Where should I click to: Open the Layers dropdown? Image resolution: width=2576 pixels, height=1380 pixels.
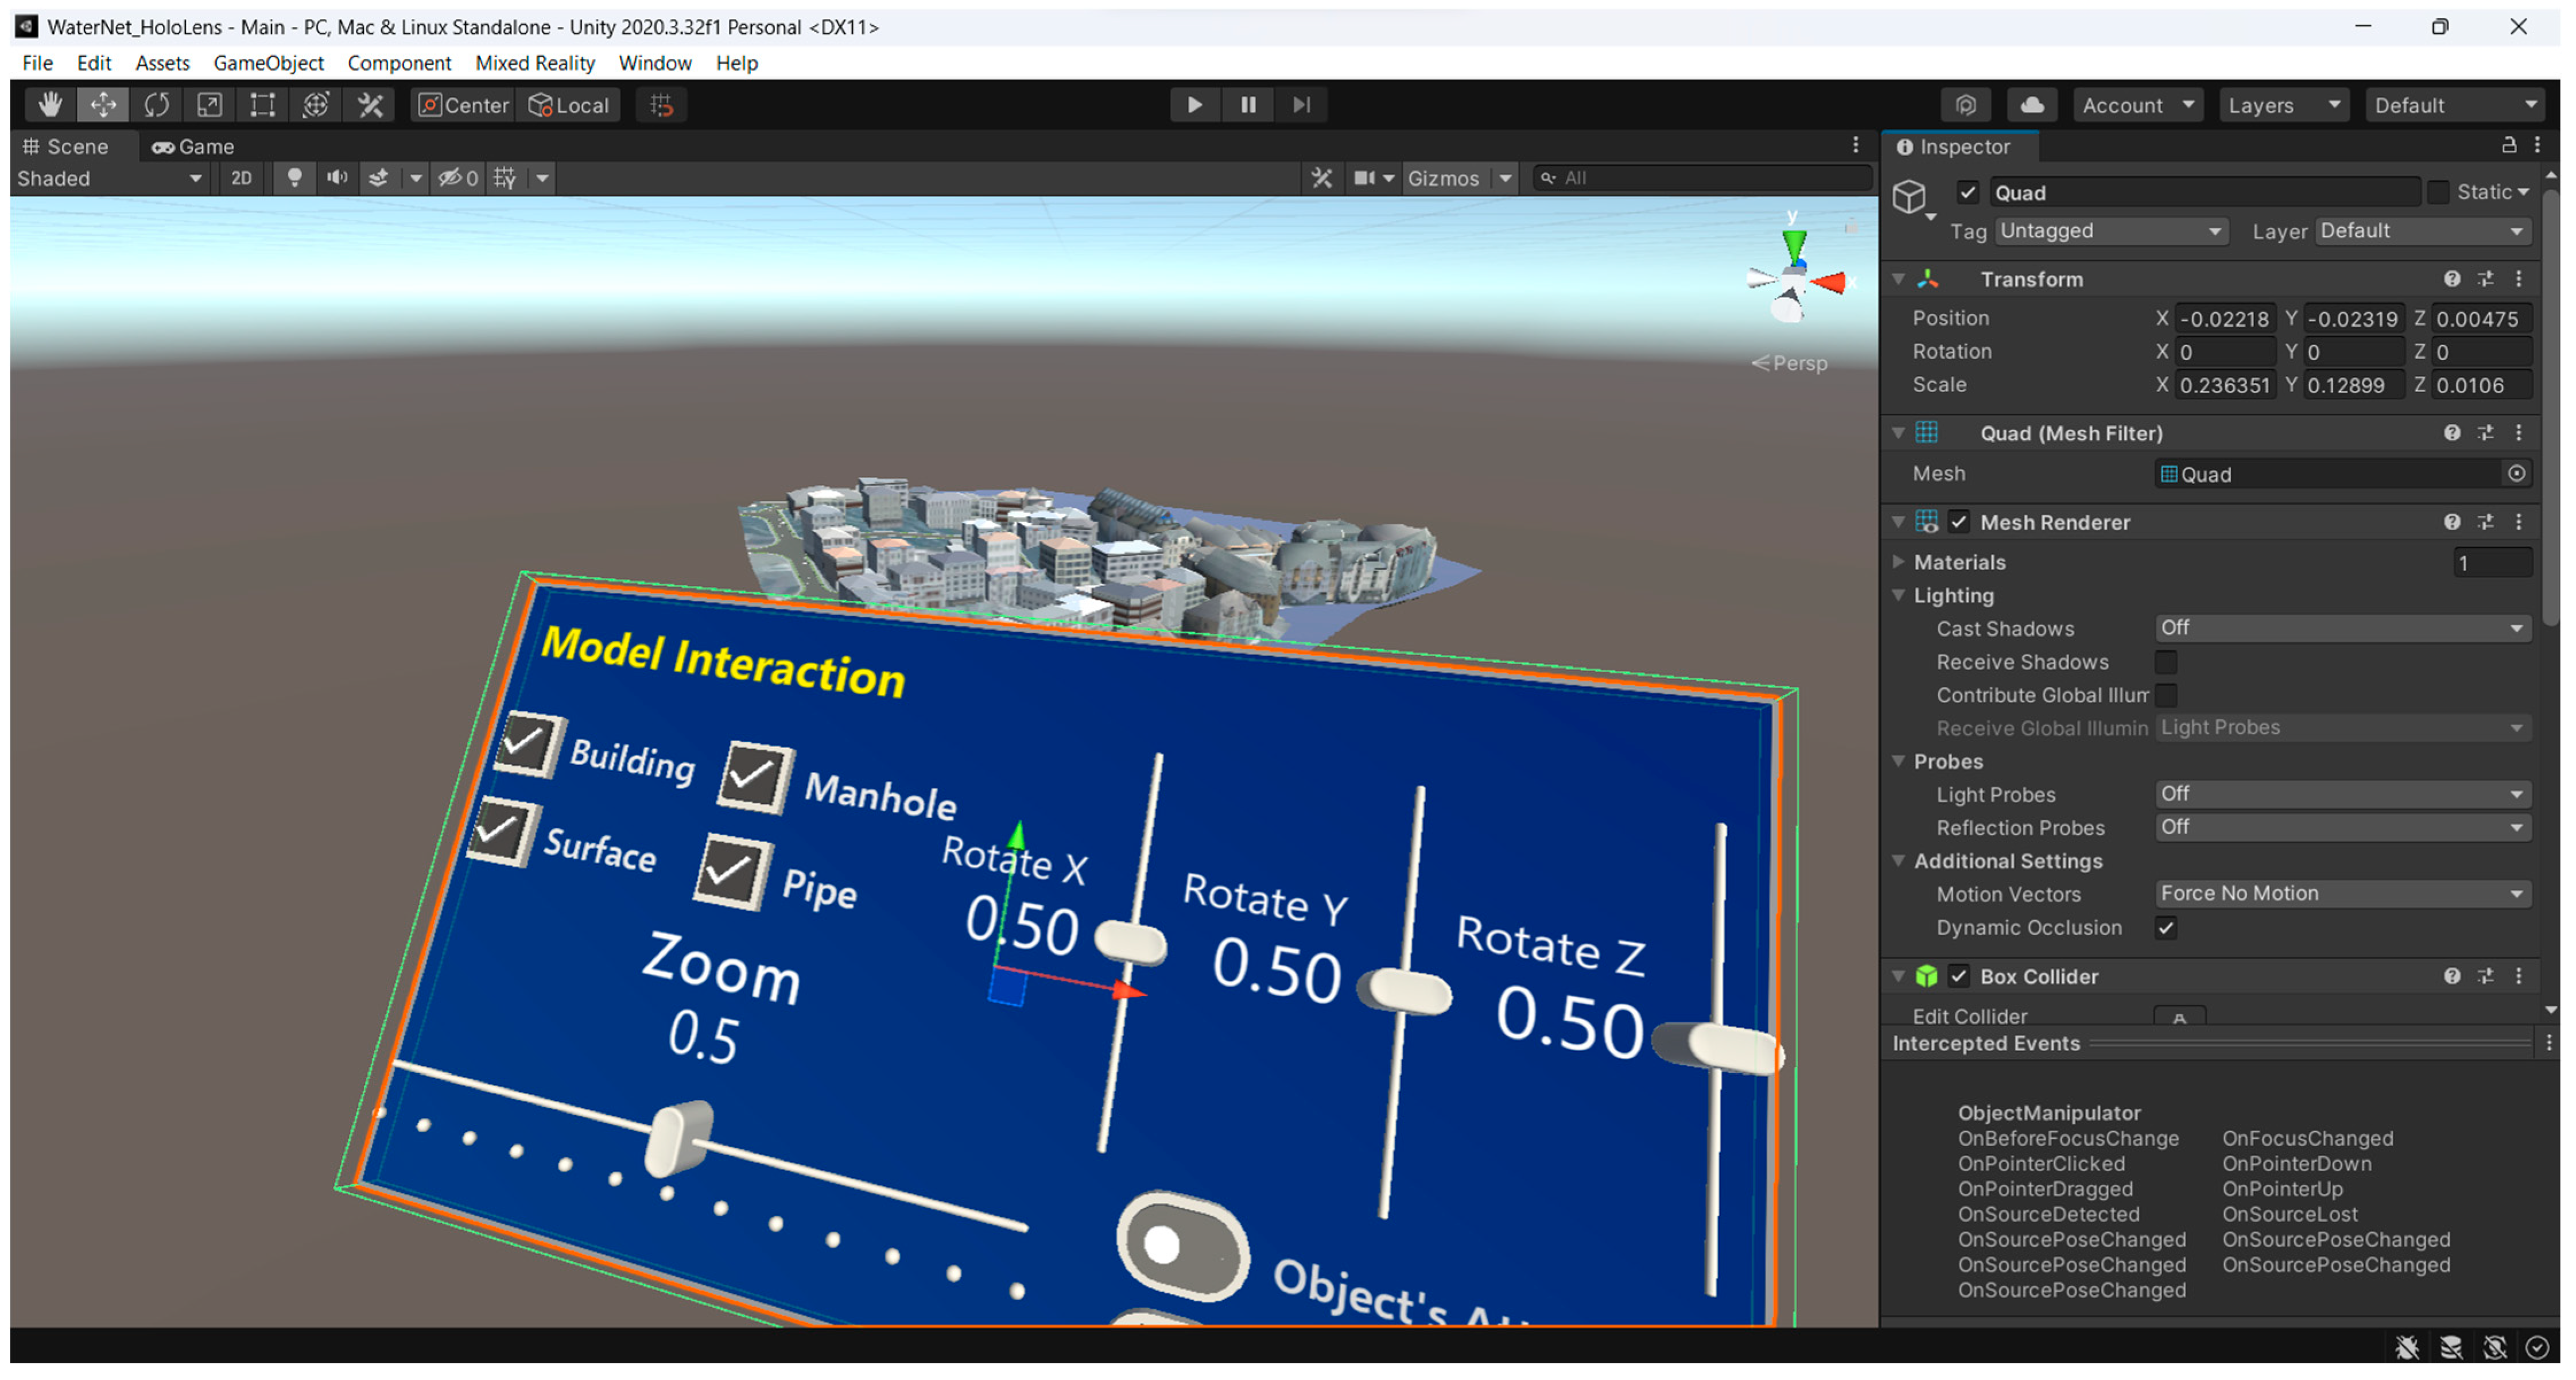click(2282, 105)
